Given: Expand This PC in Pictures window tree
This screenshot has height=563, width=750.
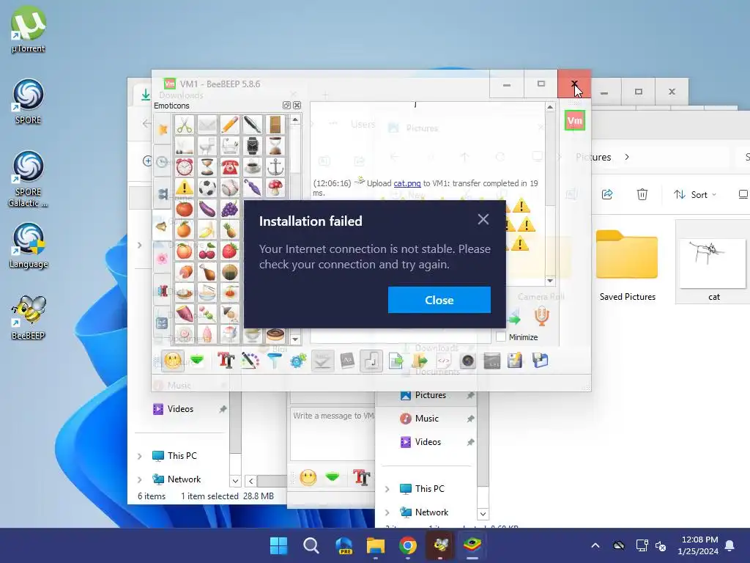Looking at the screenshot, I should click(x=387, y=489).
